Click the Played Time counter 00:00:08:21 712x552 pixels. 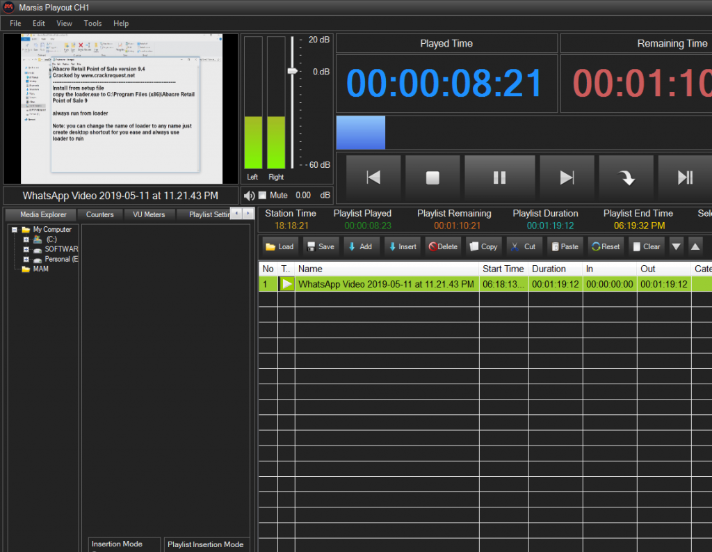pos(444,84)
